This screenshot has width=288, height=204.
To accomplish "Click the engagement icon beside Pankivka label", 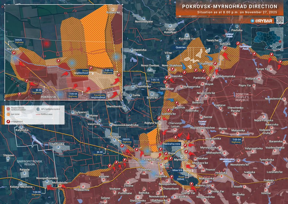I will (208, 78).
